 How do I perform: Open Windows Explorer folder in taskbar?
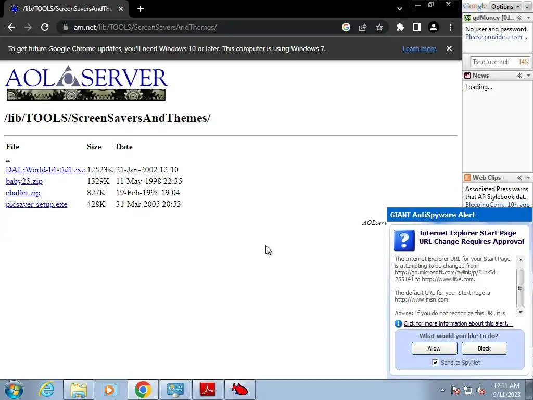click(x=79, y=390)
